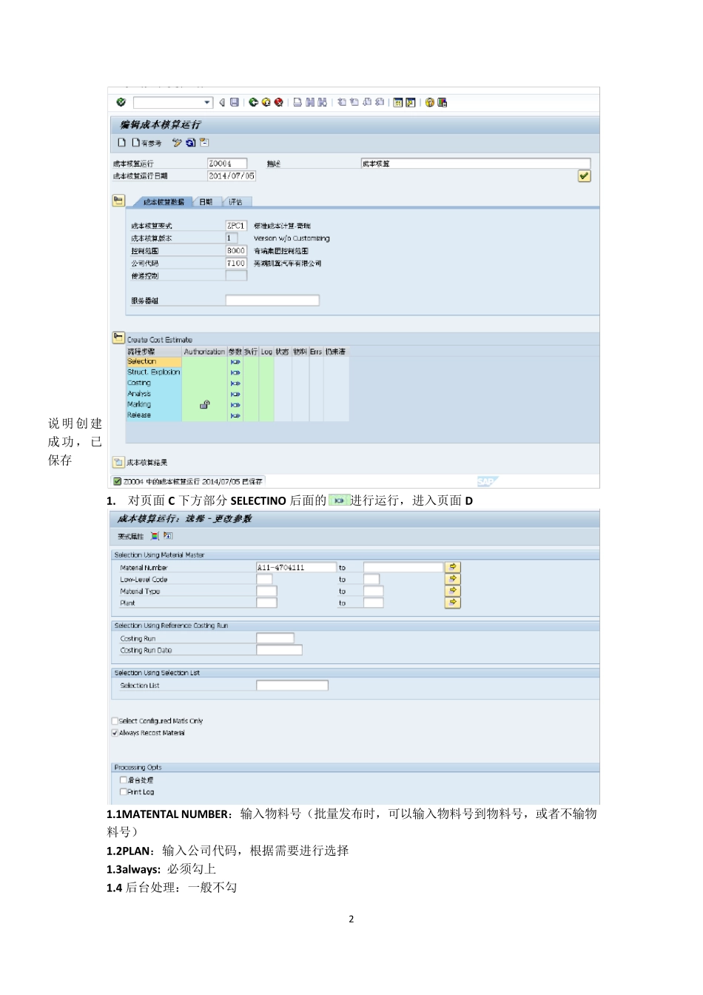
Task: Click the costing run date field 2014/07/05
Action: pyautogui.click(x=232, y=175)
